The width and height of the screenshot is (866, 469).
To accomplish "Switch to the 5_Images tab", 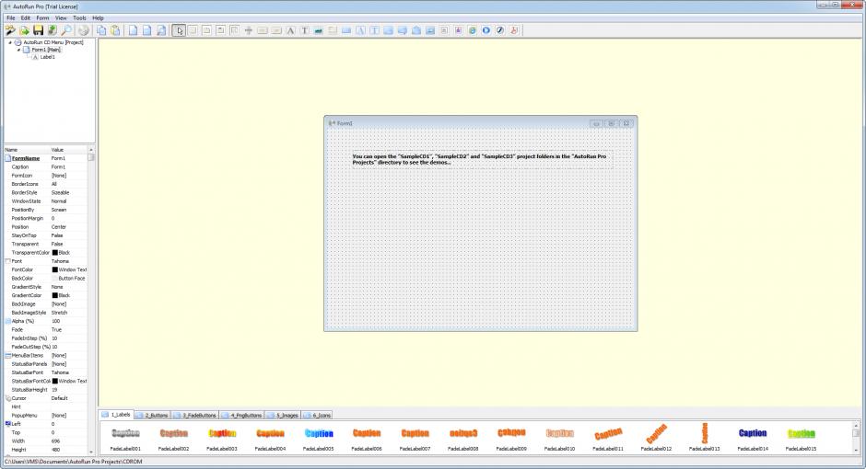I will tap(283, 415).
